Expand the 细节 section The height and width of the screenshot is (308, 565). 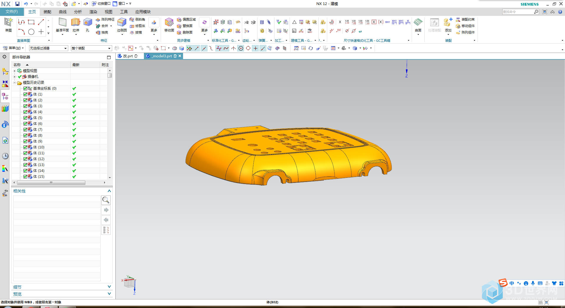click(109, 287)
